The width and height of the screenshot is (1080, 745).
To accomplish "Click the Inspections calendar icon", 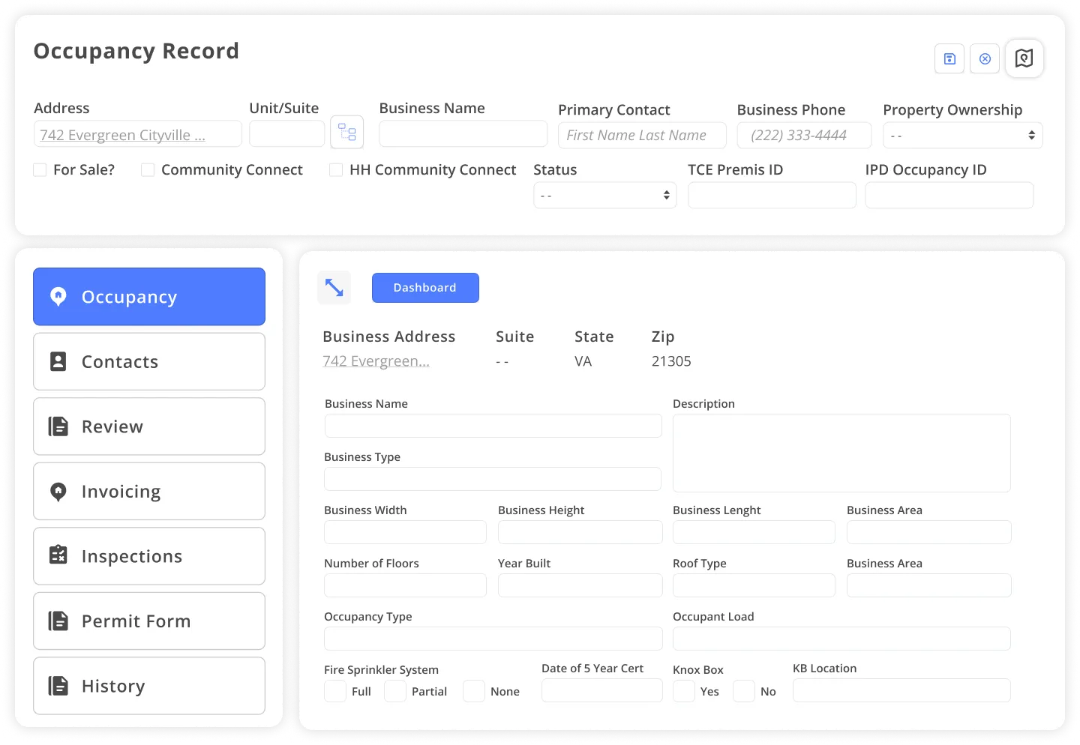I will click(x=58, y=556).
